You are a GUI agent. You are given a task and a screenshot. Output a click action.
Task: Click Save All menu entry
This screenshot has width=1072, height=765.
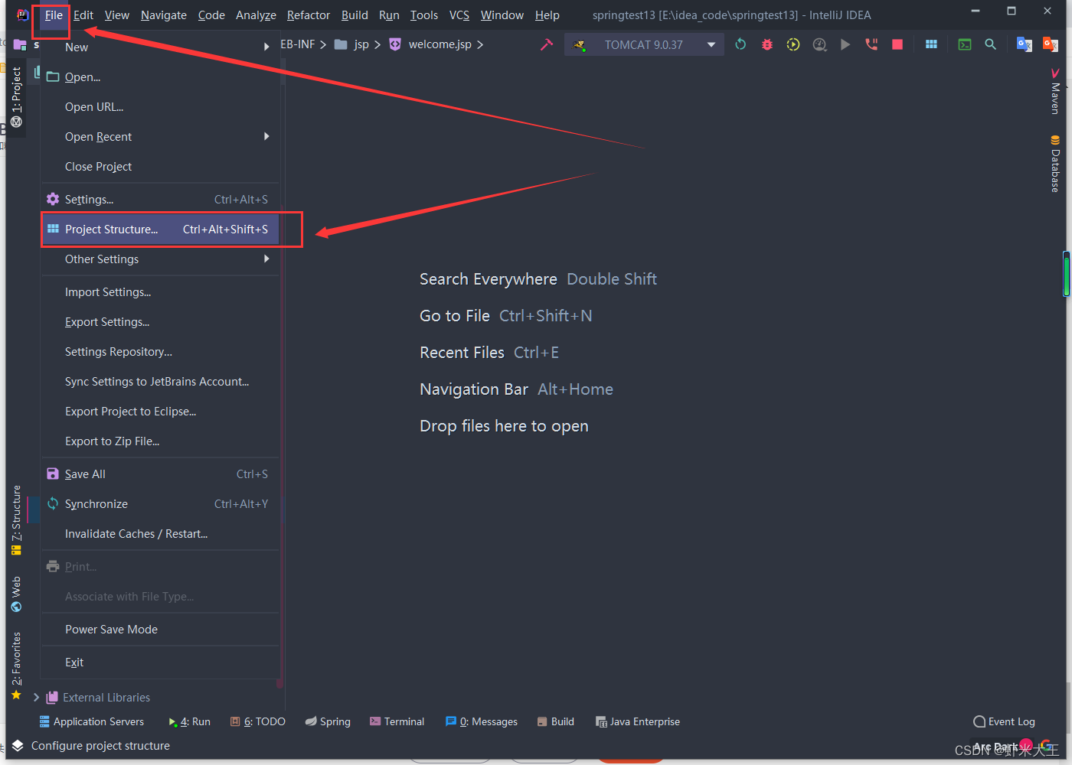(161, 474)
